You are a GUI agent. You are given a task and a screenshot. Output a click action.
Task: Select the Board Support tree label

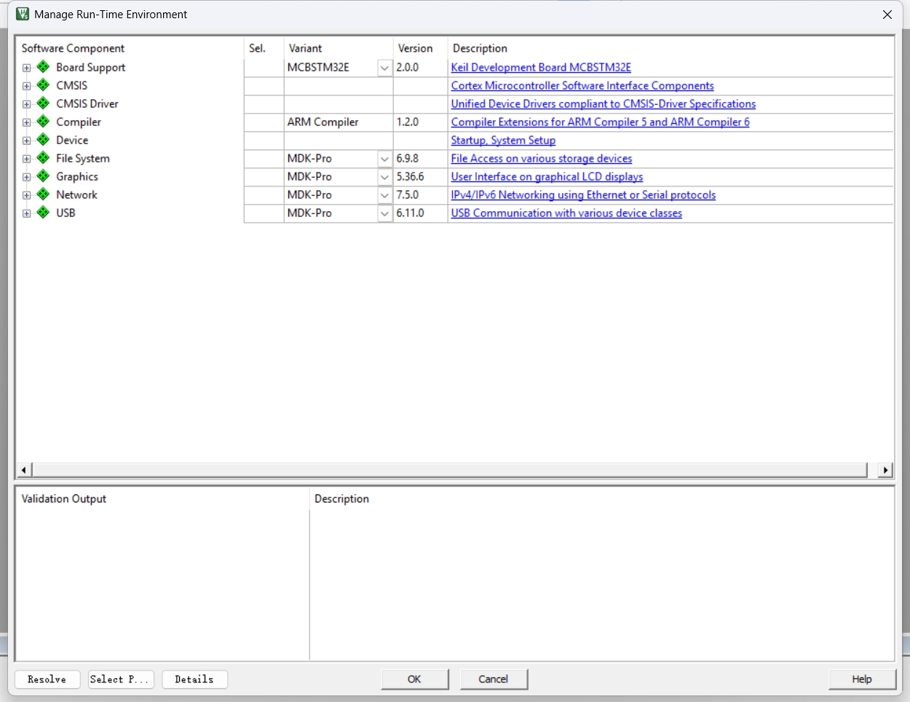pos(91,67)
